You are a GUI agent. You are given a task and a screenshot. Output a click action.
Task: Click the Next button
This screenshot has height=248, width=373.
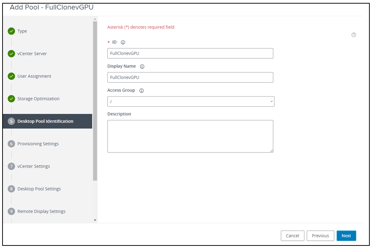(x=346, y=236)
